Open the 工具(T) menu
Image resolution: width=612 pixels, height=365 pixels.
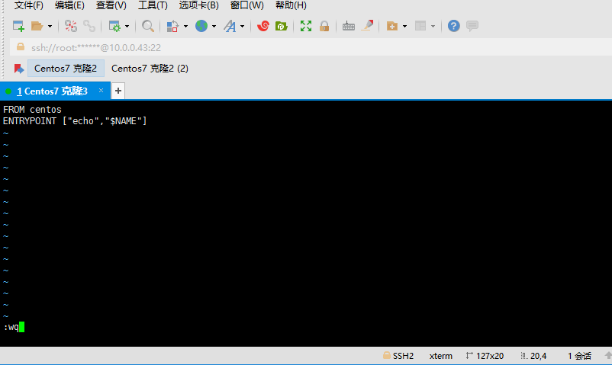point(153,5)
